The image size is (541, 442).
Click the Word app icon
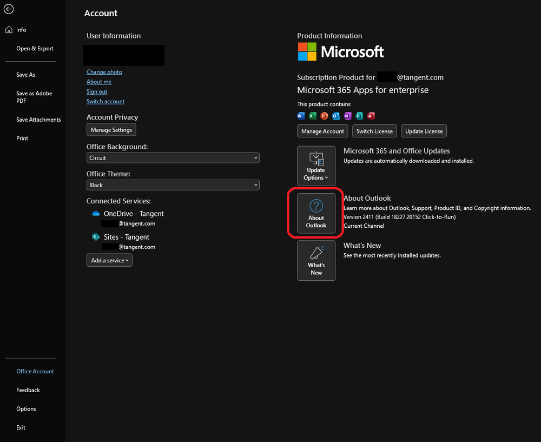tap(301, 116)
